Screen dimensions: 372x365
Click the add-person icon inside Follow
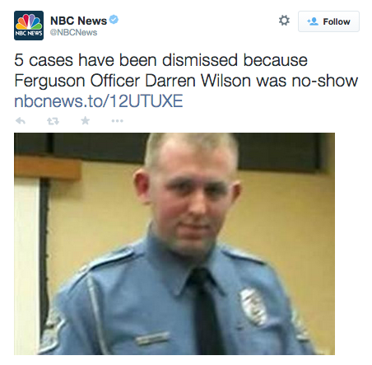pyautogui.click(x=313, y=21)
